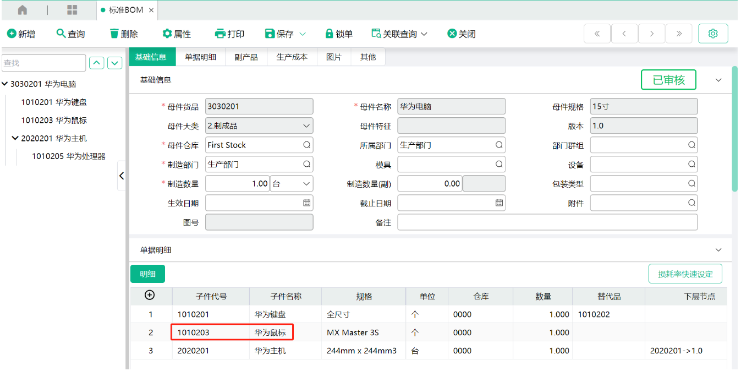Viewport: 741px width, 371px height.
Task: Collapse the 2020201 华为主机 tree node
Action: pyautogui.click(x=15, y=138)
